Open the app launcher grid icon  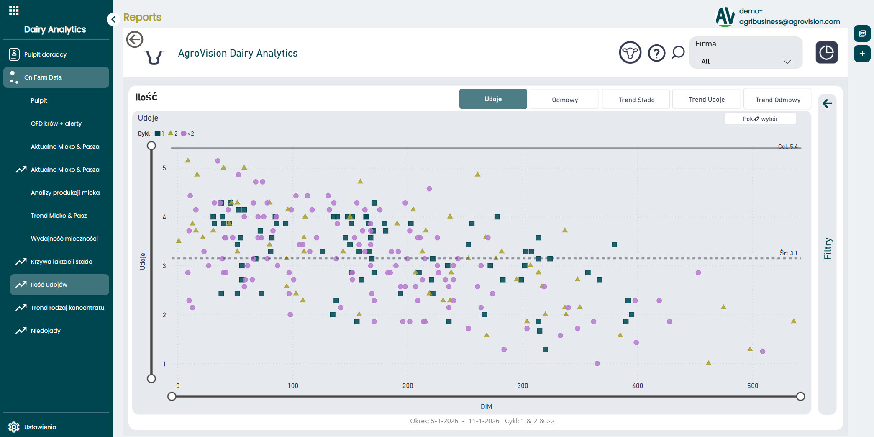14,10
